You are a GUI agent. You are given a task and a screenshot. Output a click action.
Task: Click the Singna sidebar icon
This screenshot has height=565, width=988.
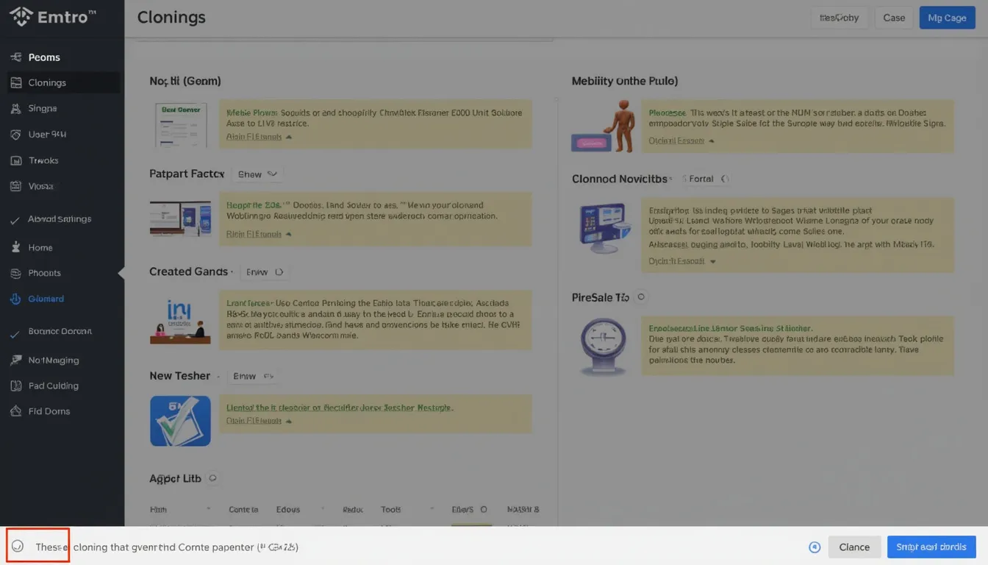point(15,109)
